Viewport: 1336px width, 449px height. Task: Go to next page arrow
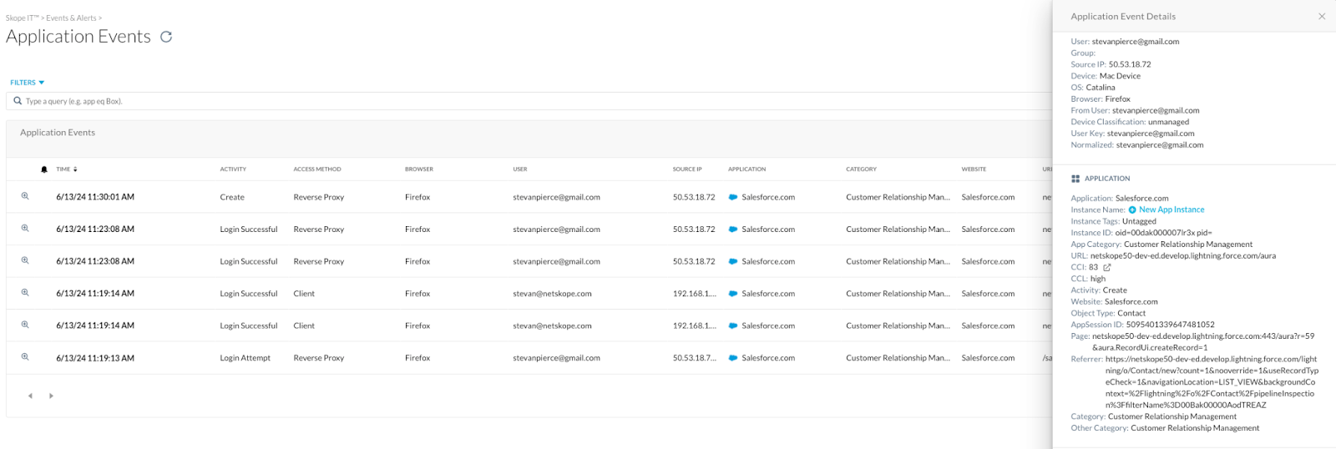point(51,396)
